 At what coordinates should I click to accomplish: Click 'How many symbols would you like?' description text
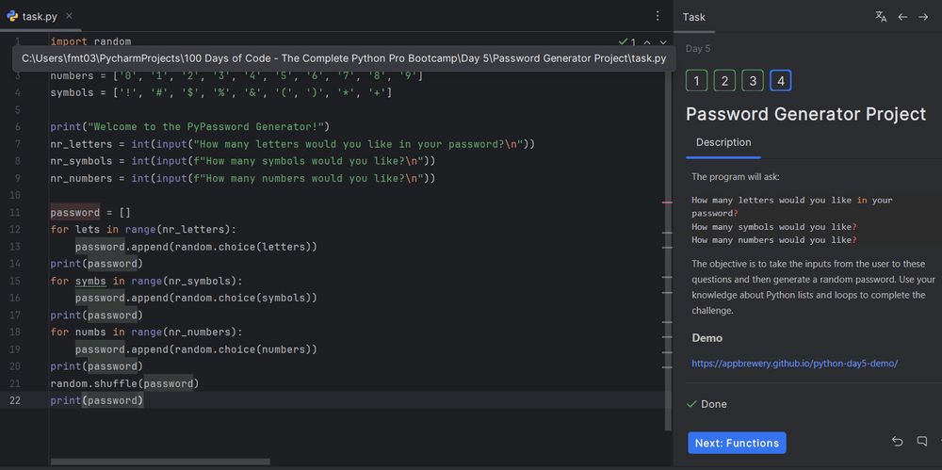point(773,227)
